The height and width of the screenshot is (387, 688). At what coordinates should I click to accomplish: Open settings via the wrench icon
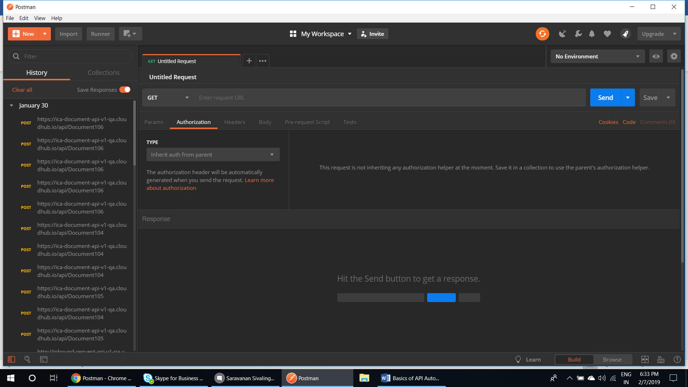click(578, 34)
